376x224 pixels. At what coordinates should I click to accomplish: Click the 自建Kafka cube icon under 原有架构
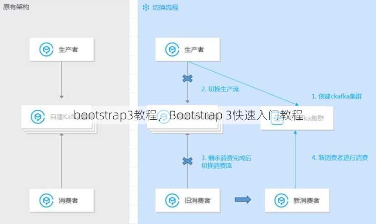pos(38,117)
